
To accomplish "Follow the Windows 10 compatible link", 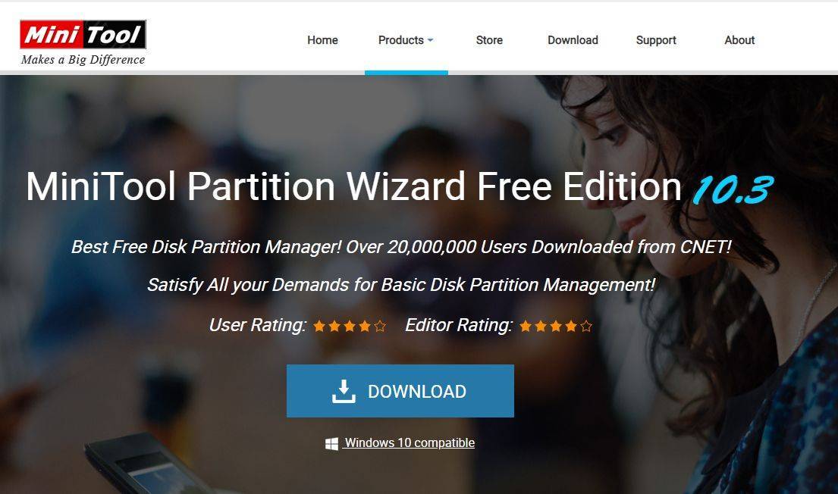I will point(410,443).
